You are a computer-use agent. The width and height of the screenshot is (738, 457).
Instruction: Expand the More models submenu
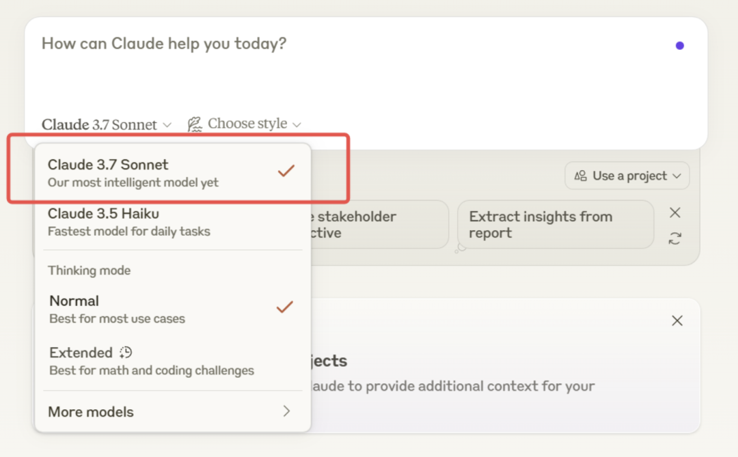point(171,412)
